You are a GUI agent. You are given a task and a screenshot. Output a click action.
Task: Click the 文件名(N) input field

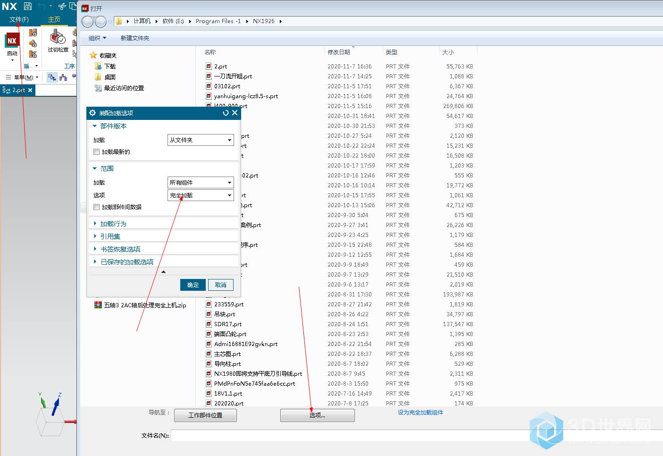click(x=417, y=435)
